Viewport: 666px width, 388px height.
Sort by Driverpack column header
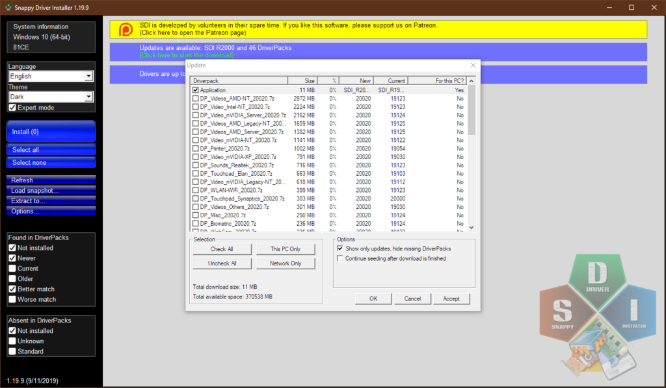[239, 80]
